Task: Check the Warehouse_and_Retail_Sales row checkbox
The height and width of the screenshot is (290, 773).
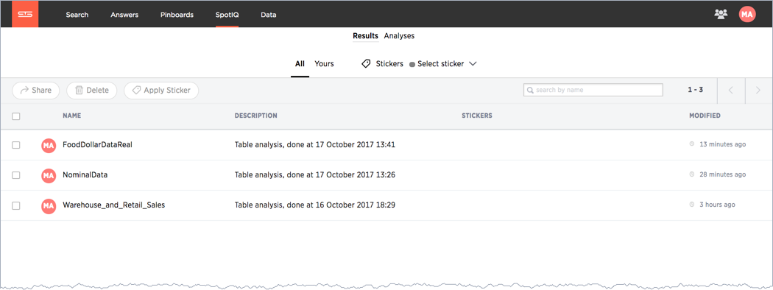Action: [15, 205]
